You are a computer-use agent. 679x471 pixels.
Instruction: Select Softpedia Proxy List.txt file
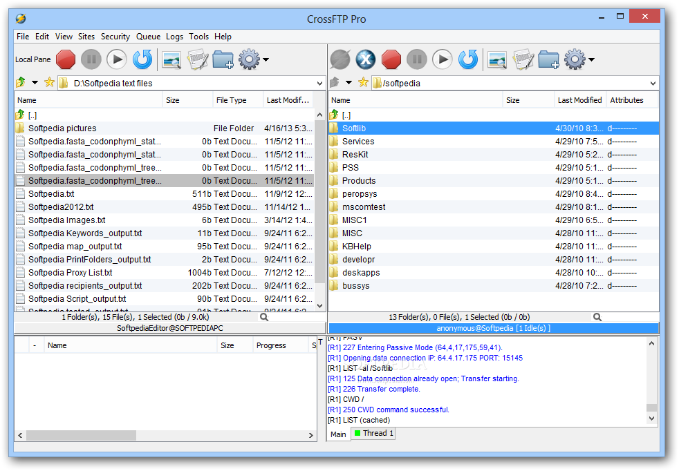[164, 273]
